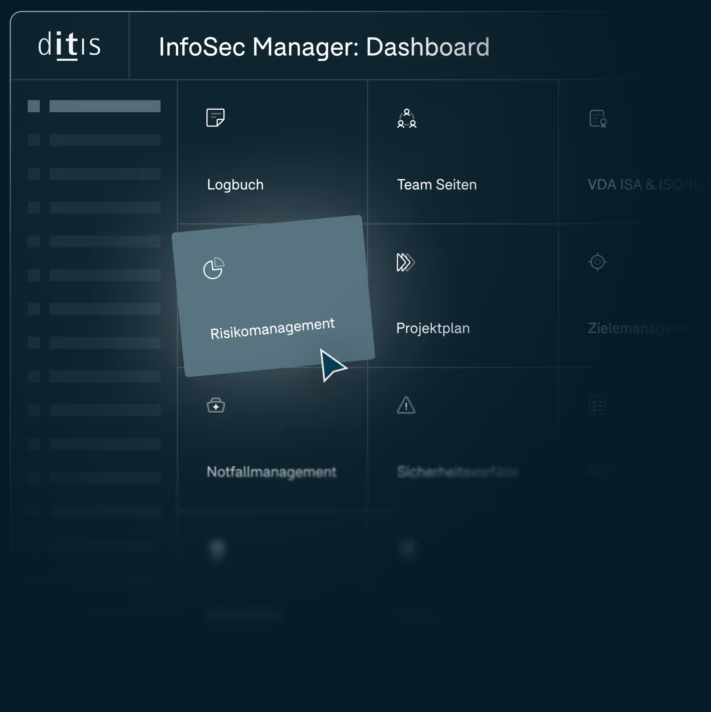The height and width of the screenshot is (712, 711).
Task: Click the Risikomanagement pie chart icon
Action: coord(214,268)
